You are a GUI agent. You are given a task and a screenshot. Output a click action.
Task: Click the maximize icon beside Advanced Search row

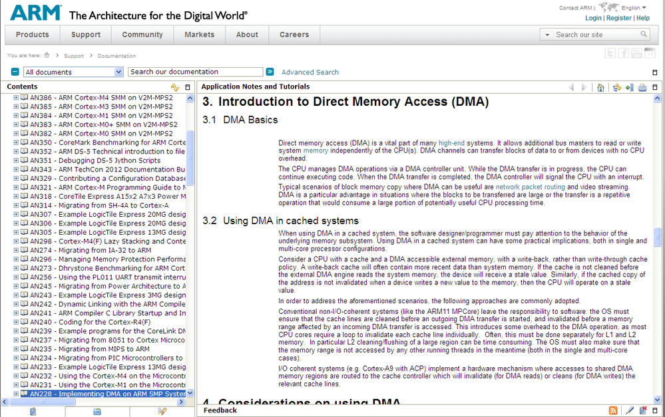click(655, 72)
